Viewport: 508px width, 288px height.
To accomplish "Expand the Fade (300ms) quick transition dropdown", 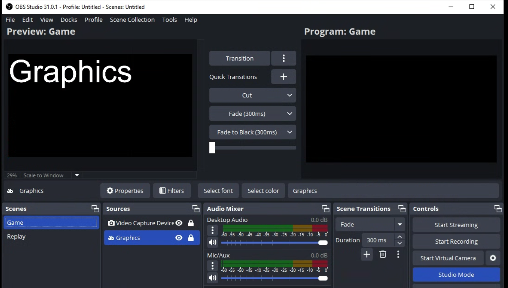I will (x=289, y=114).
